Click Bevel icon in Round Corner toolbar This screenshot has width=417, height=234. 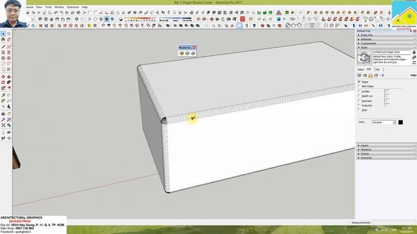(x=193, y=53)
